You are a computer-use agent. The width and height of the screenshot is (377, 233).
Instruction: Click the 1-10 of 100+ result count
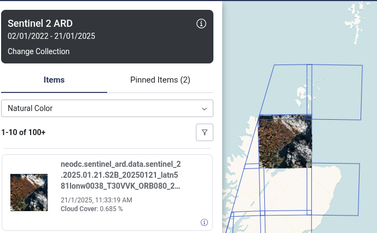tap(23, 132)
